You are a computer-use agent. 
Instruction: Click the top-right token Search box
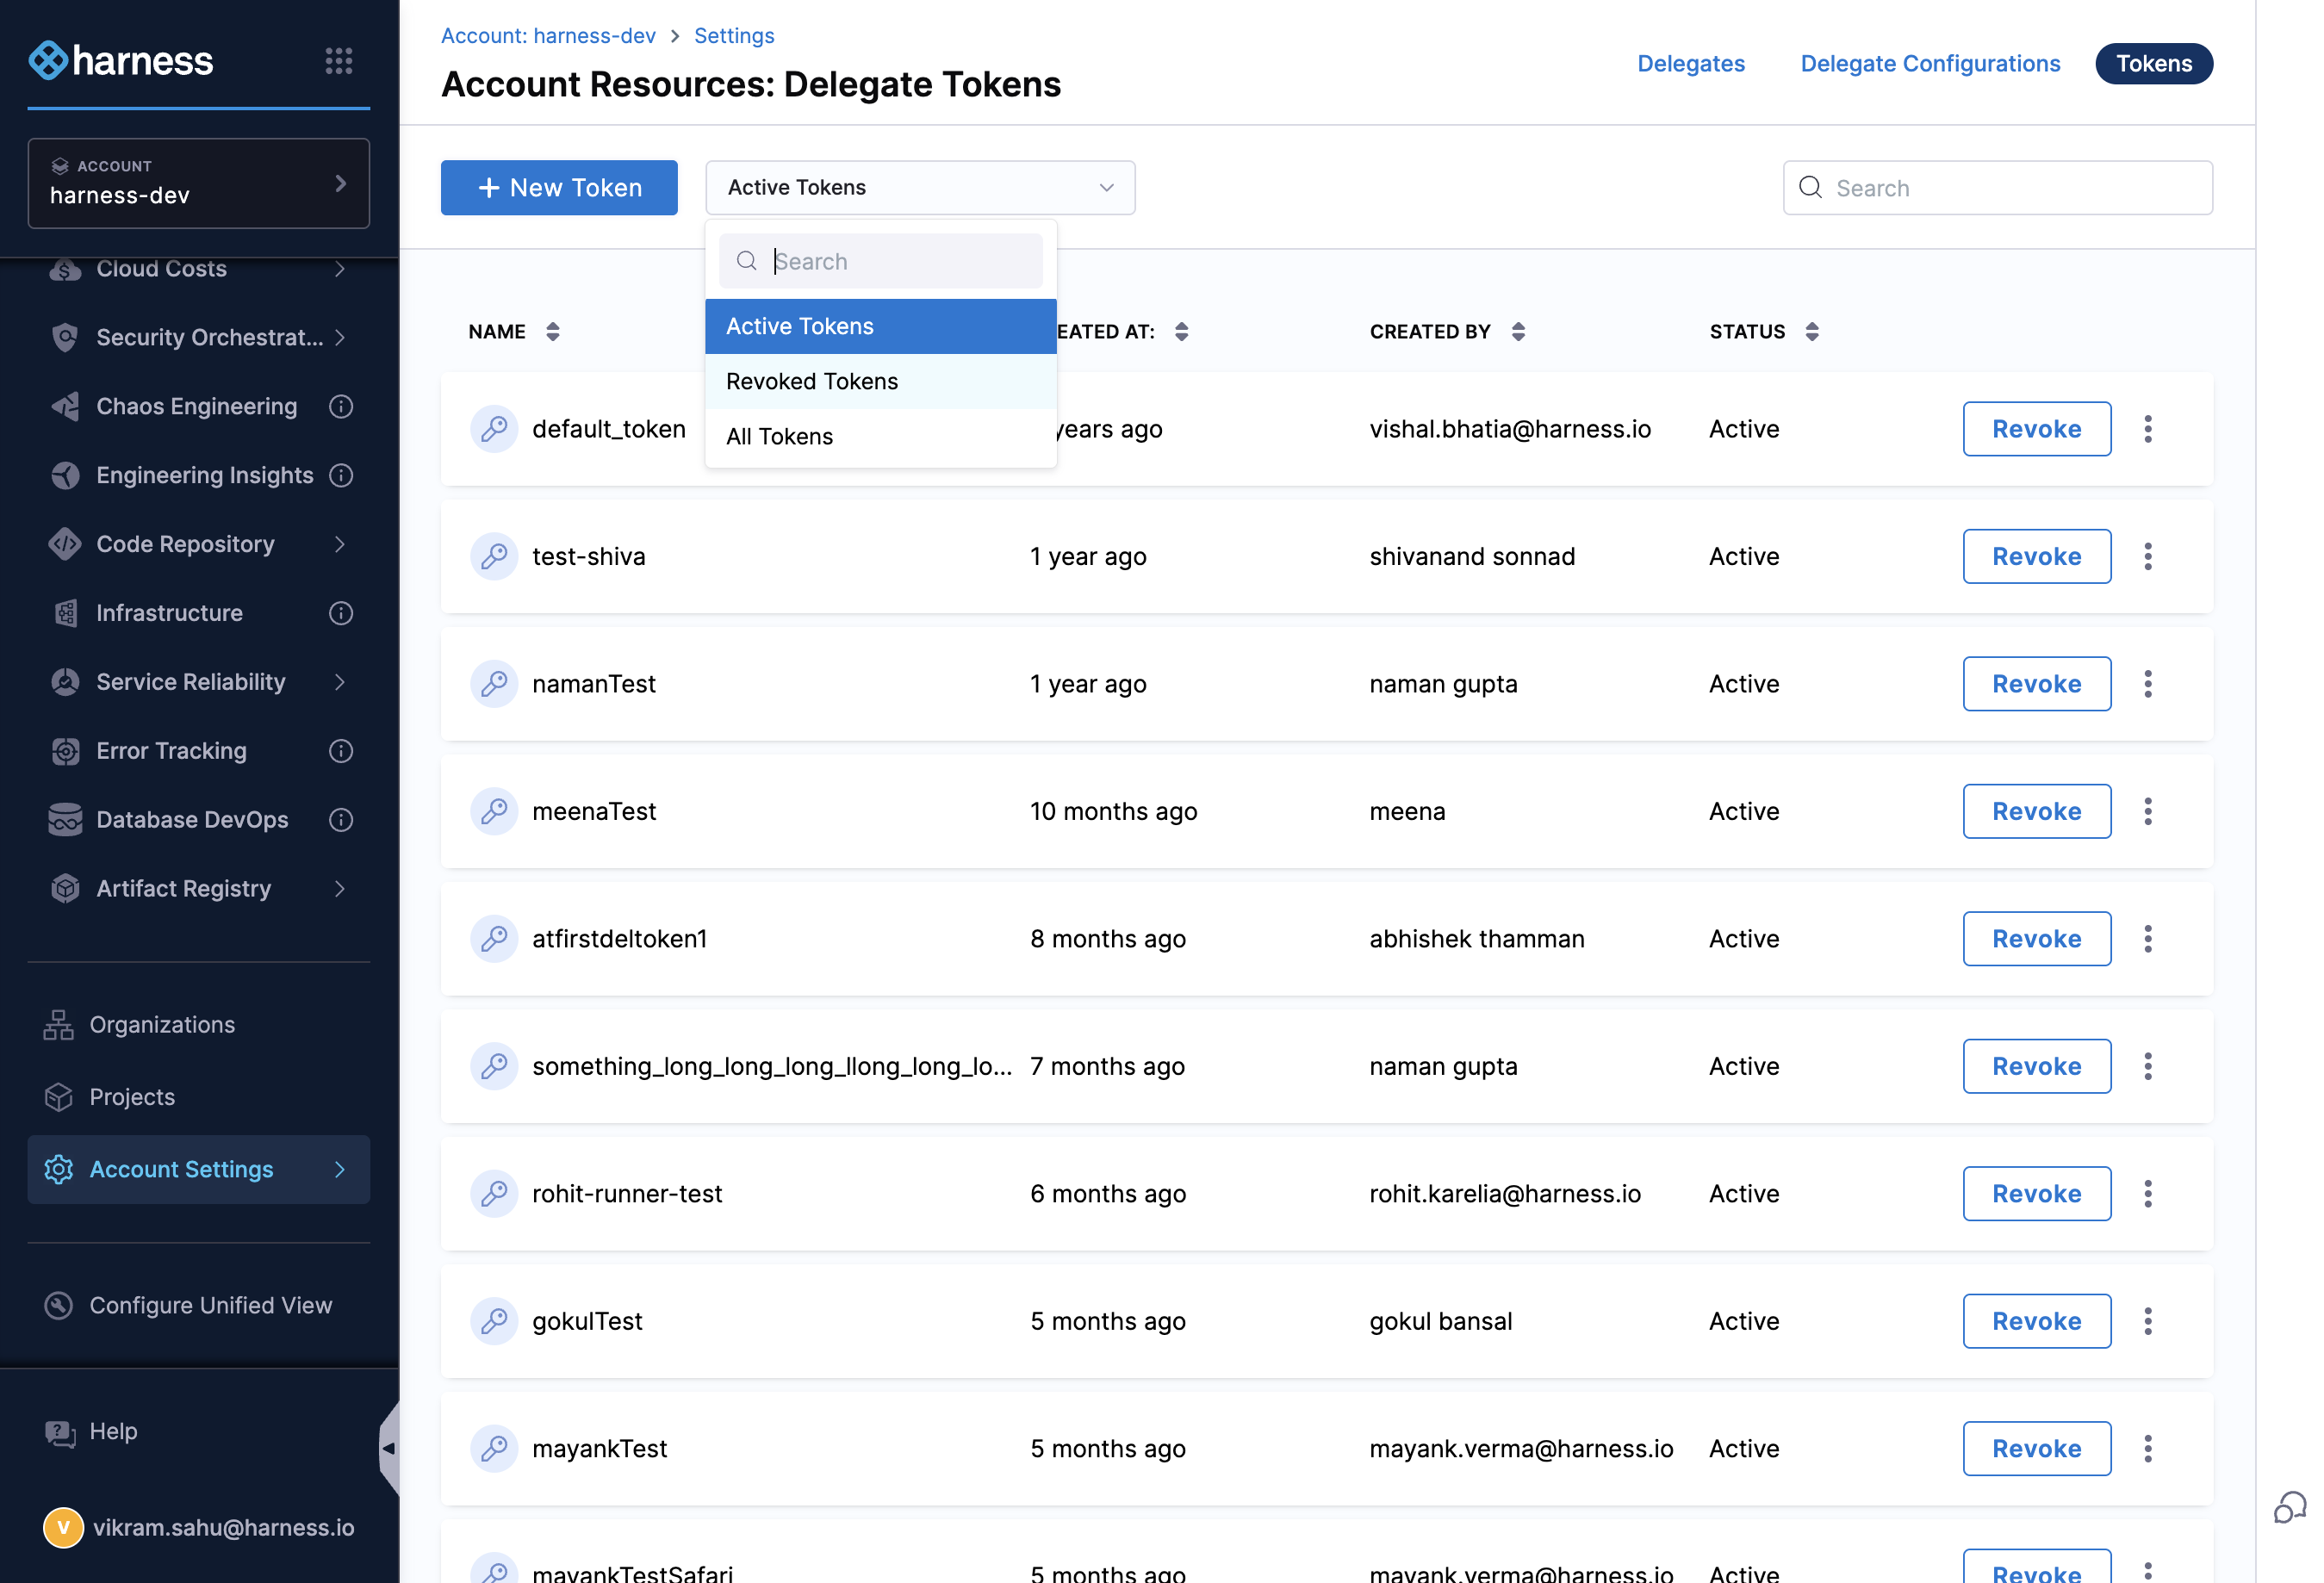coord(1997,187)
